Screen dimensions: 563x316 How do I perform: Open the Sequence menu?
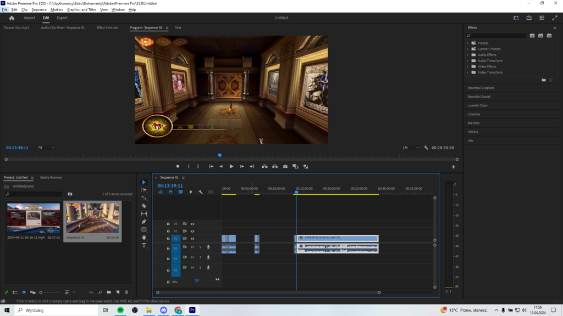click(x=39, y=9)
